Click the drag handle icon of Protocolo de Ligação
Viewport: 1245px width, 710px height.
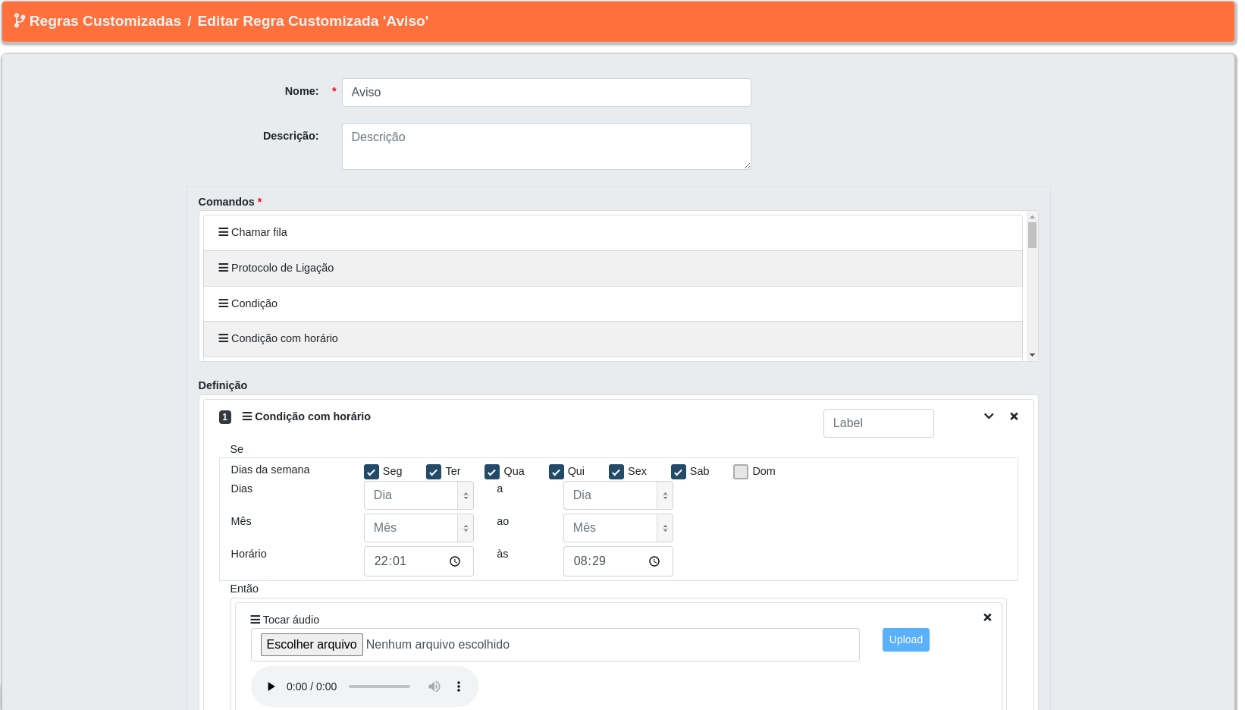[x=224, y=268]
